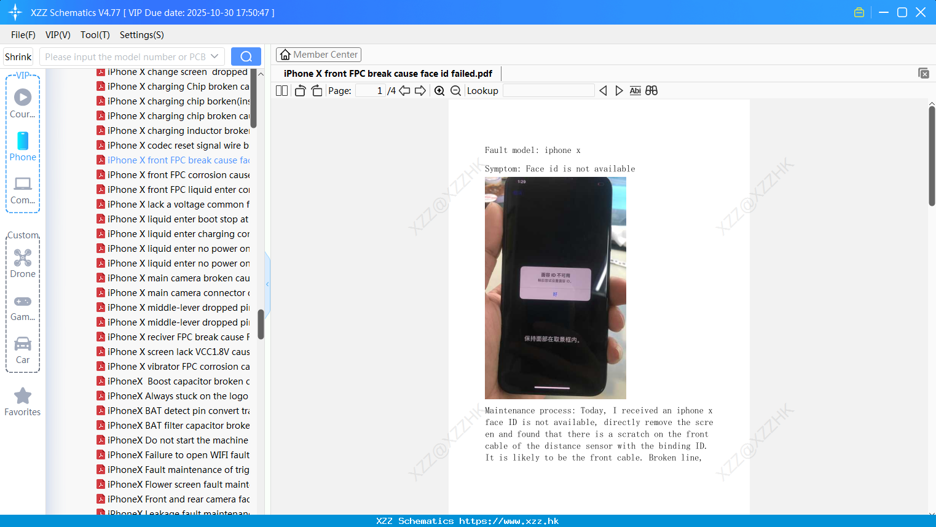Open iPhoneX Failure to open WIFI fault
This screenshot has width=936, height=527.
coord(172,455)
